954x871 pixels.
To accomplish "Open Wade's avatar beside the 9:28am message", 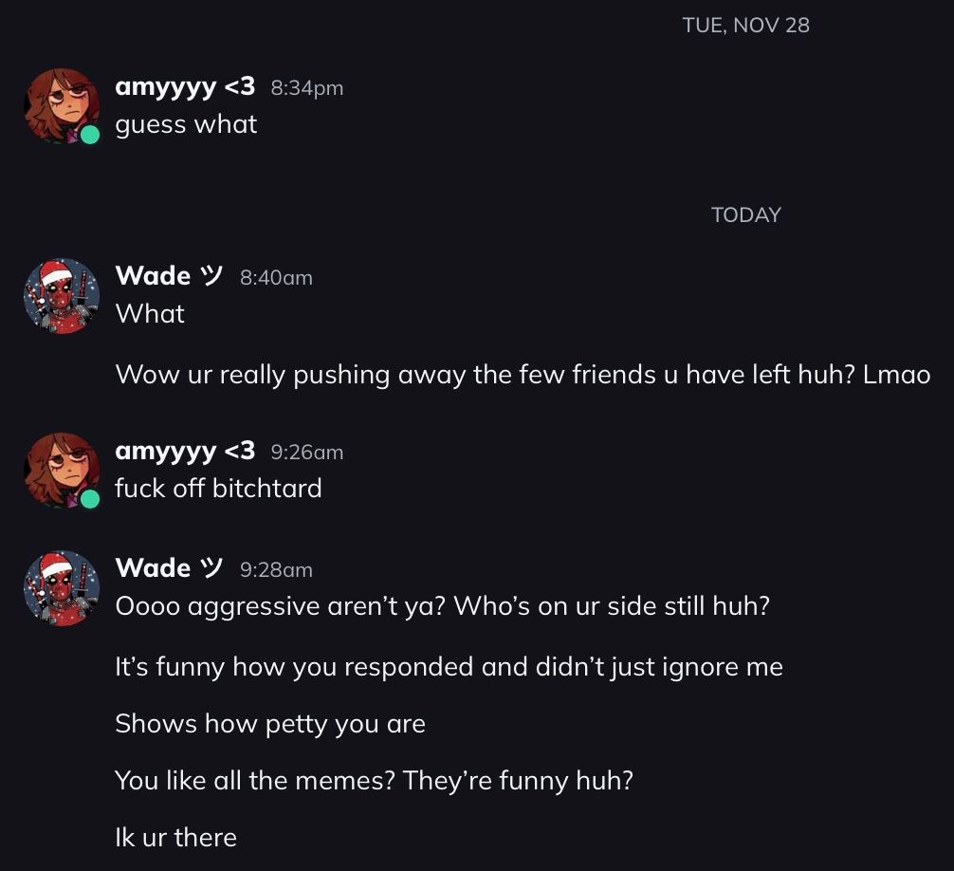I will pos(61,587).
